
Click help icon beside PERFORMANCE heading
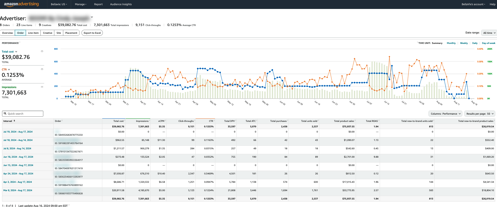pos(20,43)
